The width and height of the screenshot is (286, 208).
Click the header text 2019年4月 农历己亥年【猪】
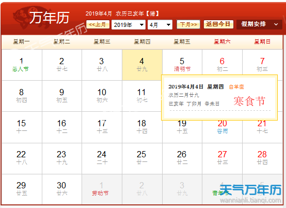coord(122,13)
